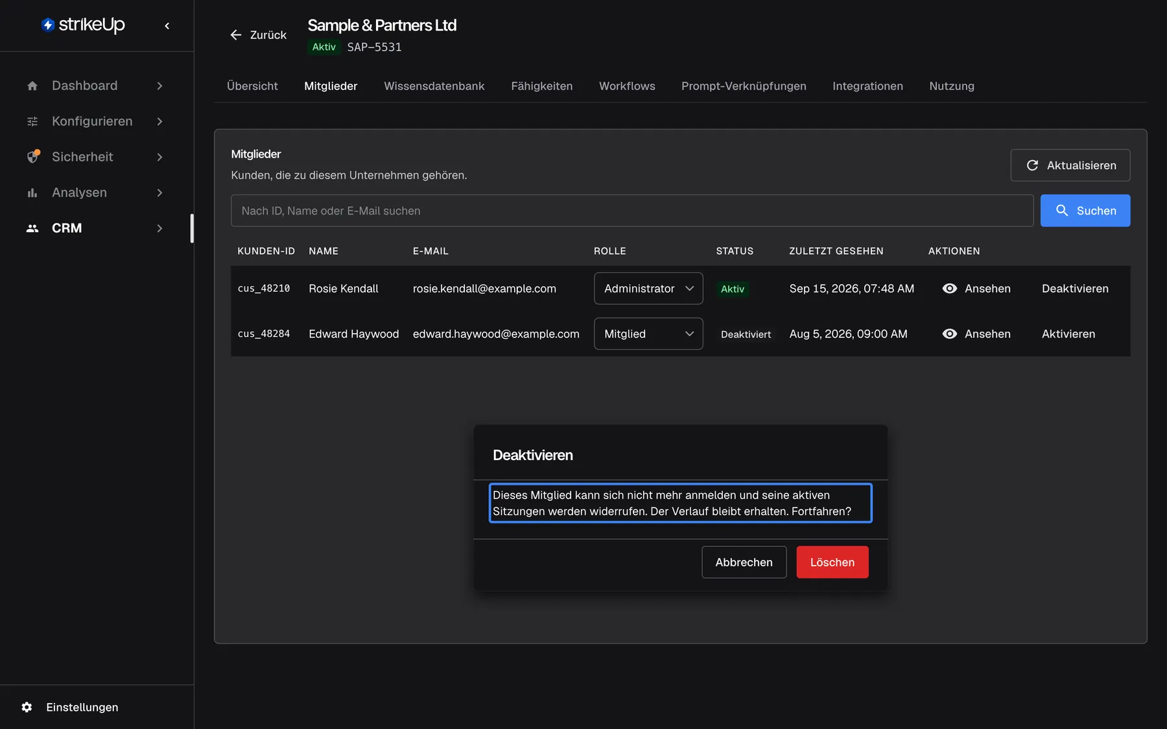Click eye icon in Rosie Kendall row
The image size is (1167, 729).
(x=949, y=288)
